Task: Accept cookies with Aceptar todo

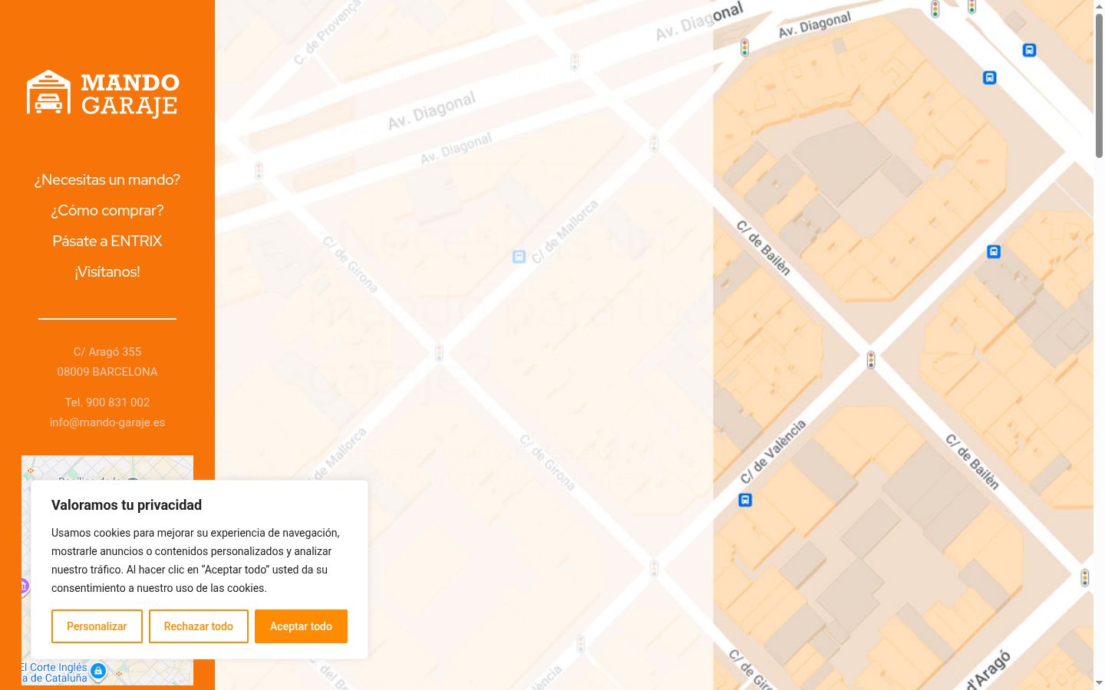Action: (301, 626)
